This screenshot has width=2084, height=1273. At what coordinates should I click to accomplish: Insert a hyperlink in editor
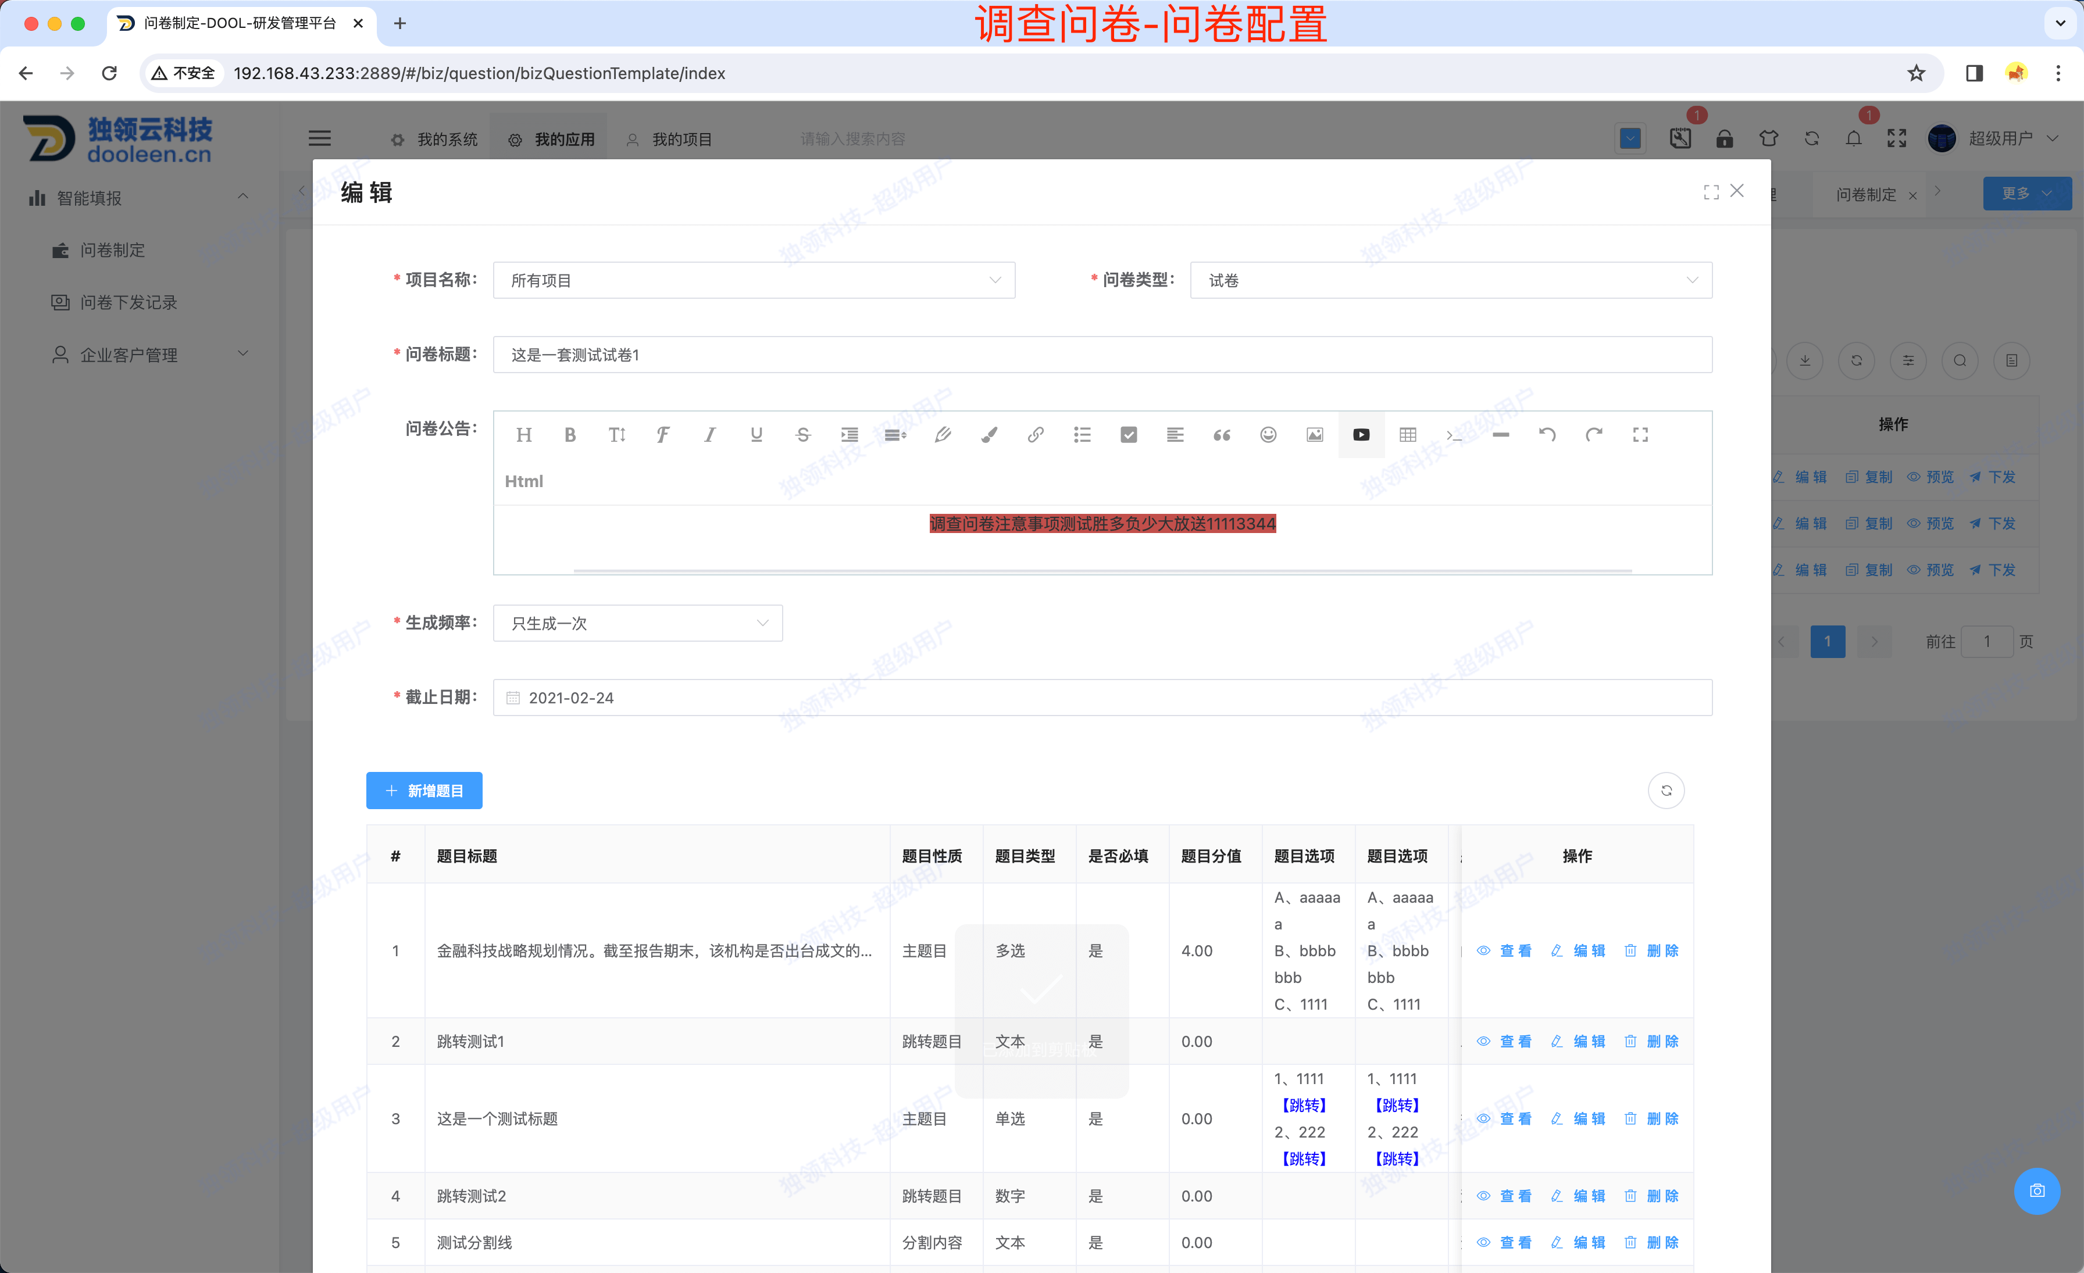click(x=1035, y=434)
